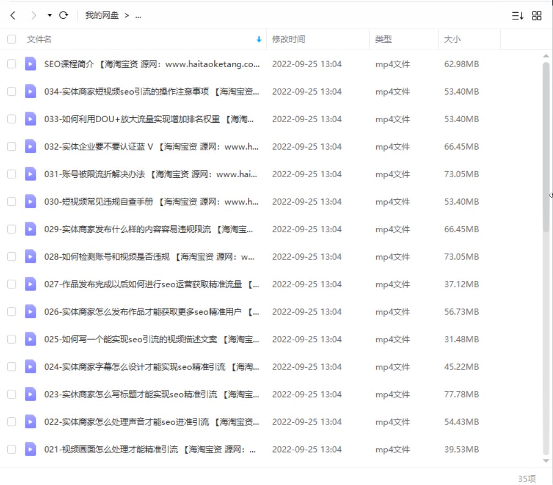This screenshot has width=553, height=485.
Task: Toggle the blue sort direction arrow
Action: point(259,40)
